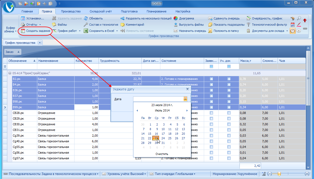Viewport: 314px width, 179px height.
Task: Open the Складской учёт tab
Action: tap(101, 11)
